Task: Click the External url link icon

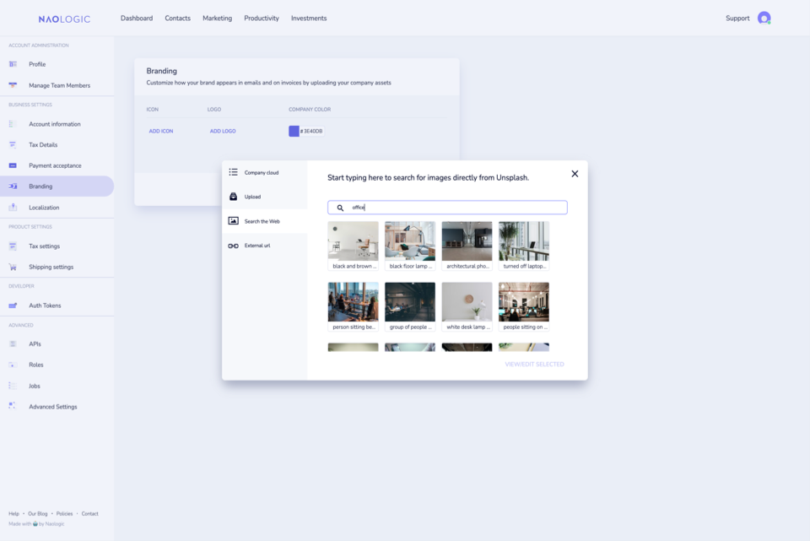Action: pos(234,246)
